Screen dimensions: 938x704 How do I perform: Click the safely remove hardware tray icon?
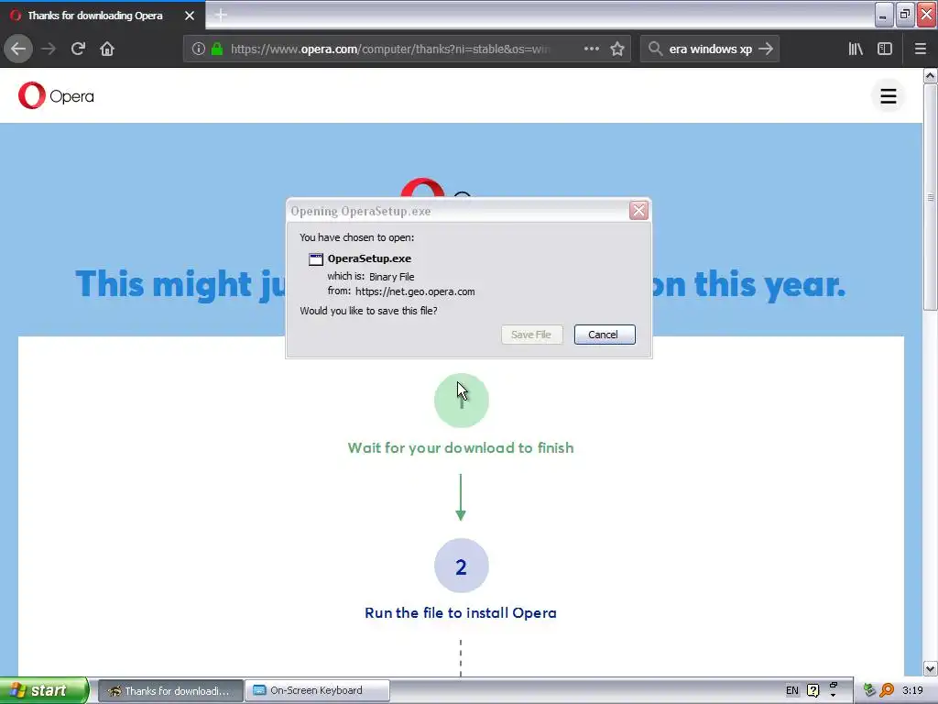tap(869, 691)
